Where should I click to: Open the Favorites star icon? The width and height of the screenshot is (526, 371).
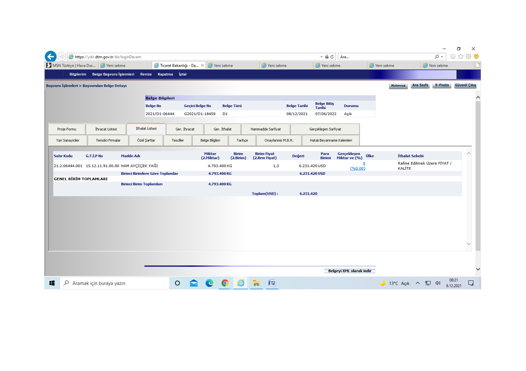click(x=461, y=56)
